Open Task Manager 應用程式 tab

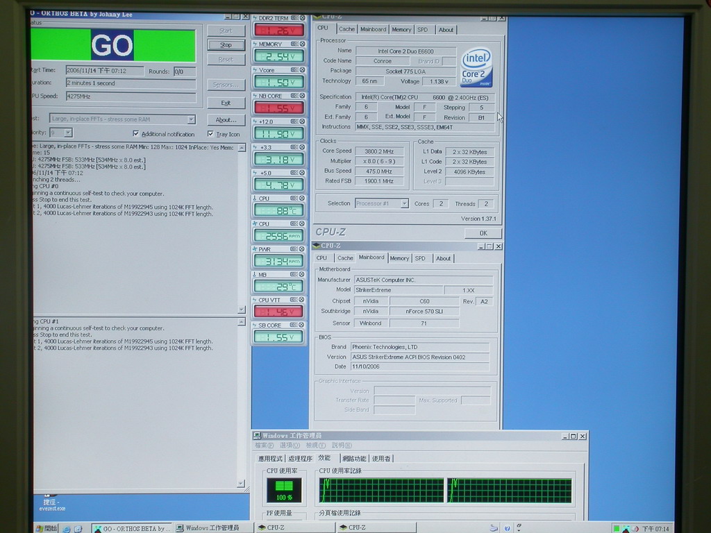[270, 459]
